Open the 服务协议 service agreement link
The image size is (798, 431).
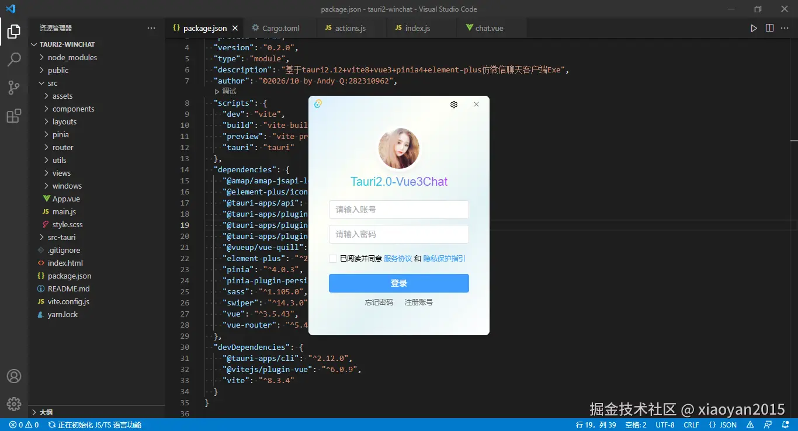(x=398, y=258)
